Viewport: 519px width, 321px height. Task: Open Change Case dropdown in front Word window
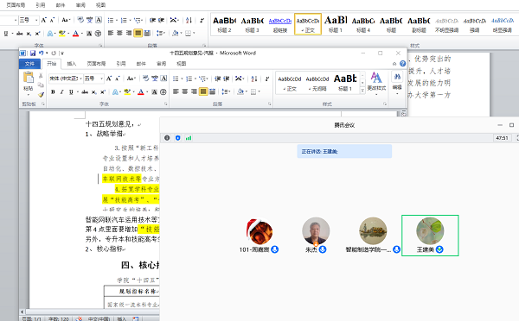pyautogui.click(x=131, y=79)
